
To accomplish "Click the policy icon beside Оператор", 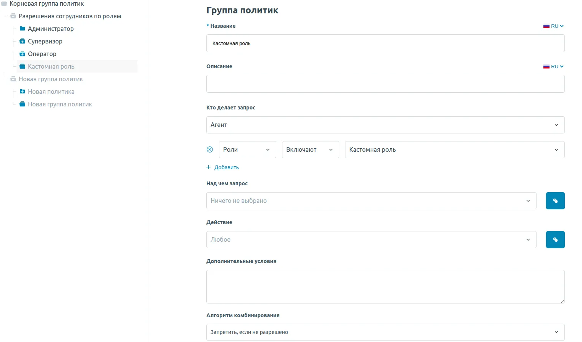I will 22,54.
